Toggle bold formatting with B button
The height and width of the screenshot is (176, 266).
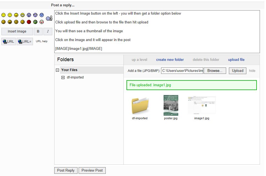click(38, 32)
